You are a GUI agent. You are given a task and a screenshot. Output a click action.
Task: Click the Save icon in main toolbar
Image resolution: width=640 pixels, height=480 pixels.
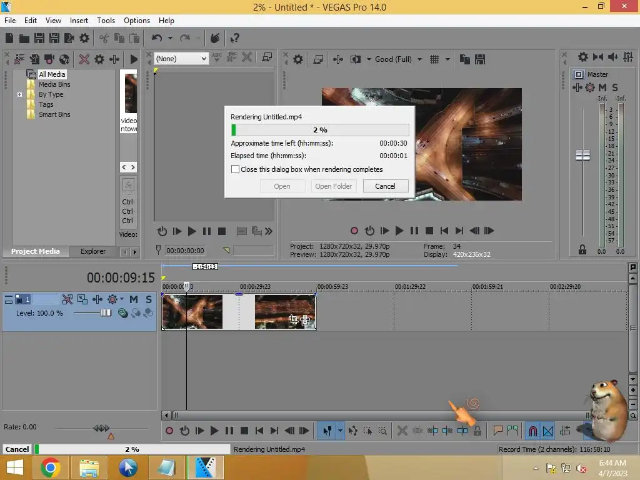coord(39,38)
